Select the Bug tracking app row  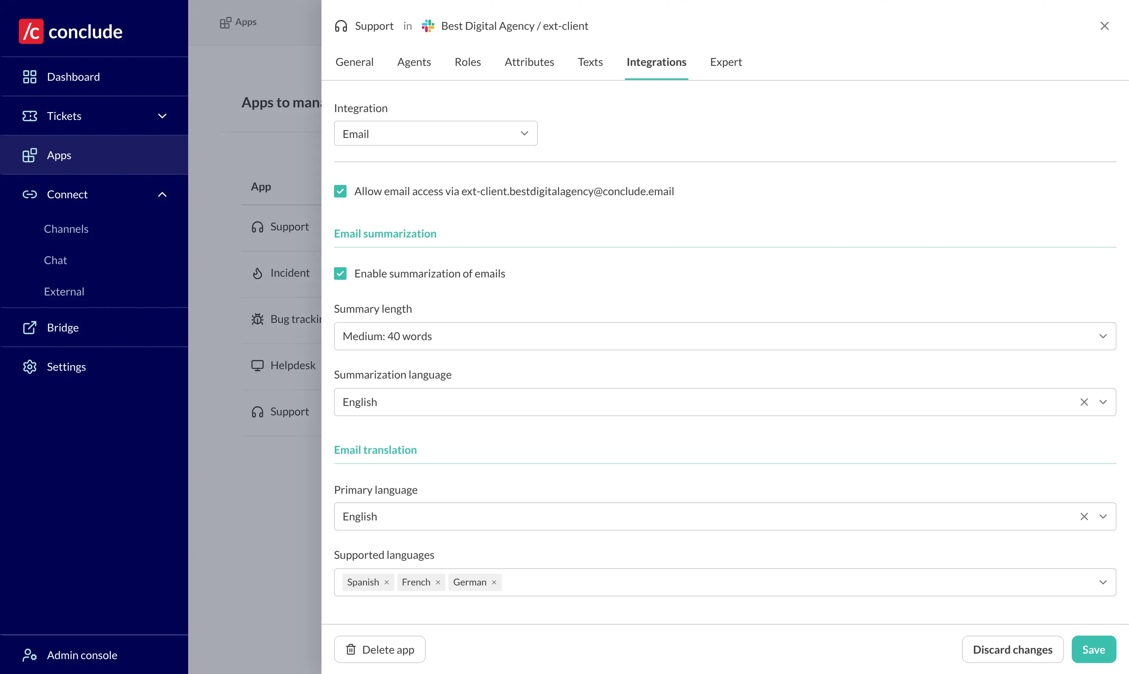click(282, 319)
